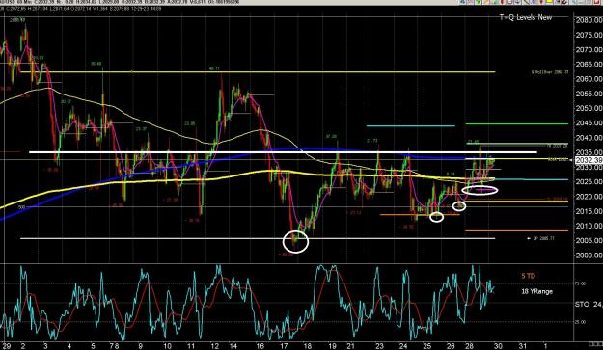Click the 2025.00 price axis label
Screen dimensions: 603x350
click(589, 181)
